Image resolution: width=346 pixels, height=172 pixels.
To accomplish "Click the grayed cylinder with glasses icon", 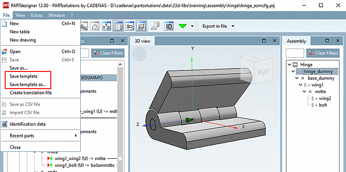I will pos(155,26).
